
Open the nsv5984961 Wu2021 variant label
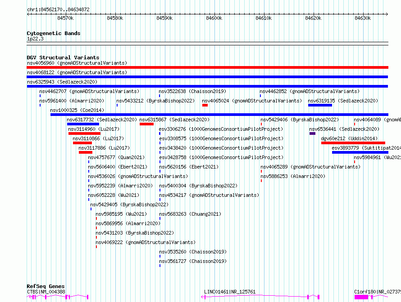(x=377, y=157)
